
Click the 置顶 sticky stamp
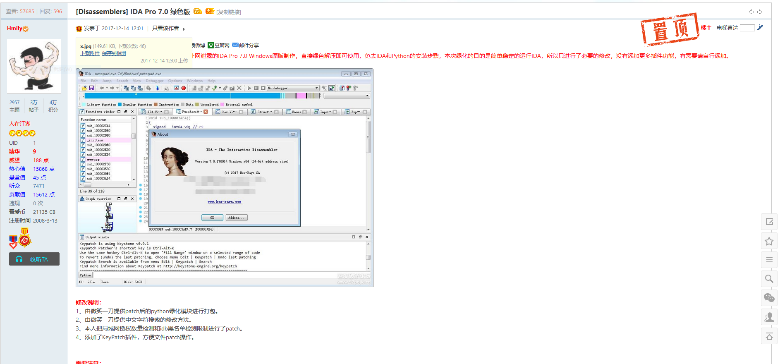(x=670, y=29)
